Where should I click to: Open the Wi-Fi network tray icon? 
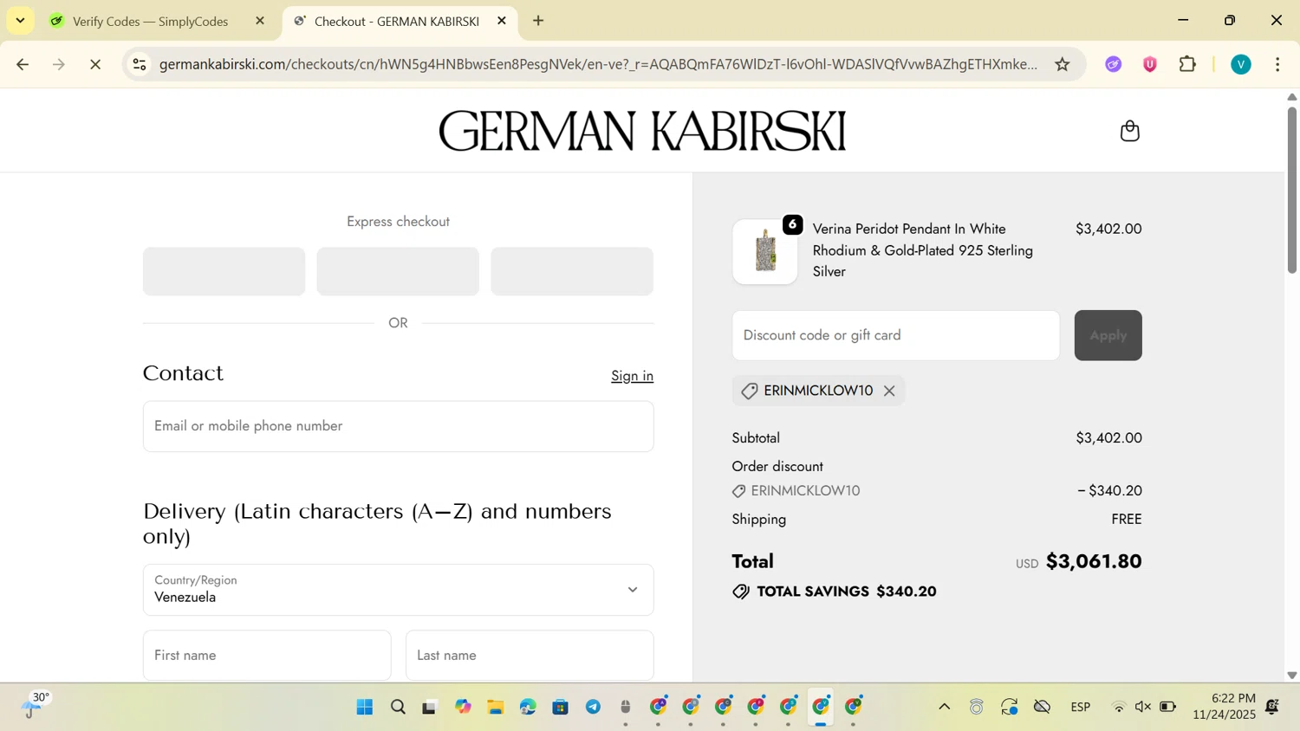(1119, 708)
